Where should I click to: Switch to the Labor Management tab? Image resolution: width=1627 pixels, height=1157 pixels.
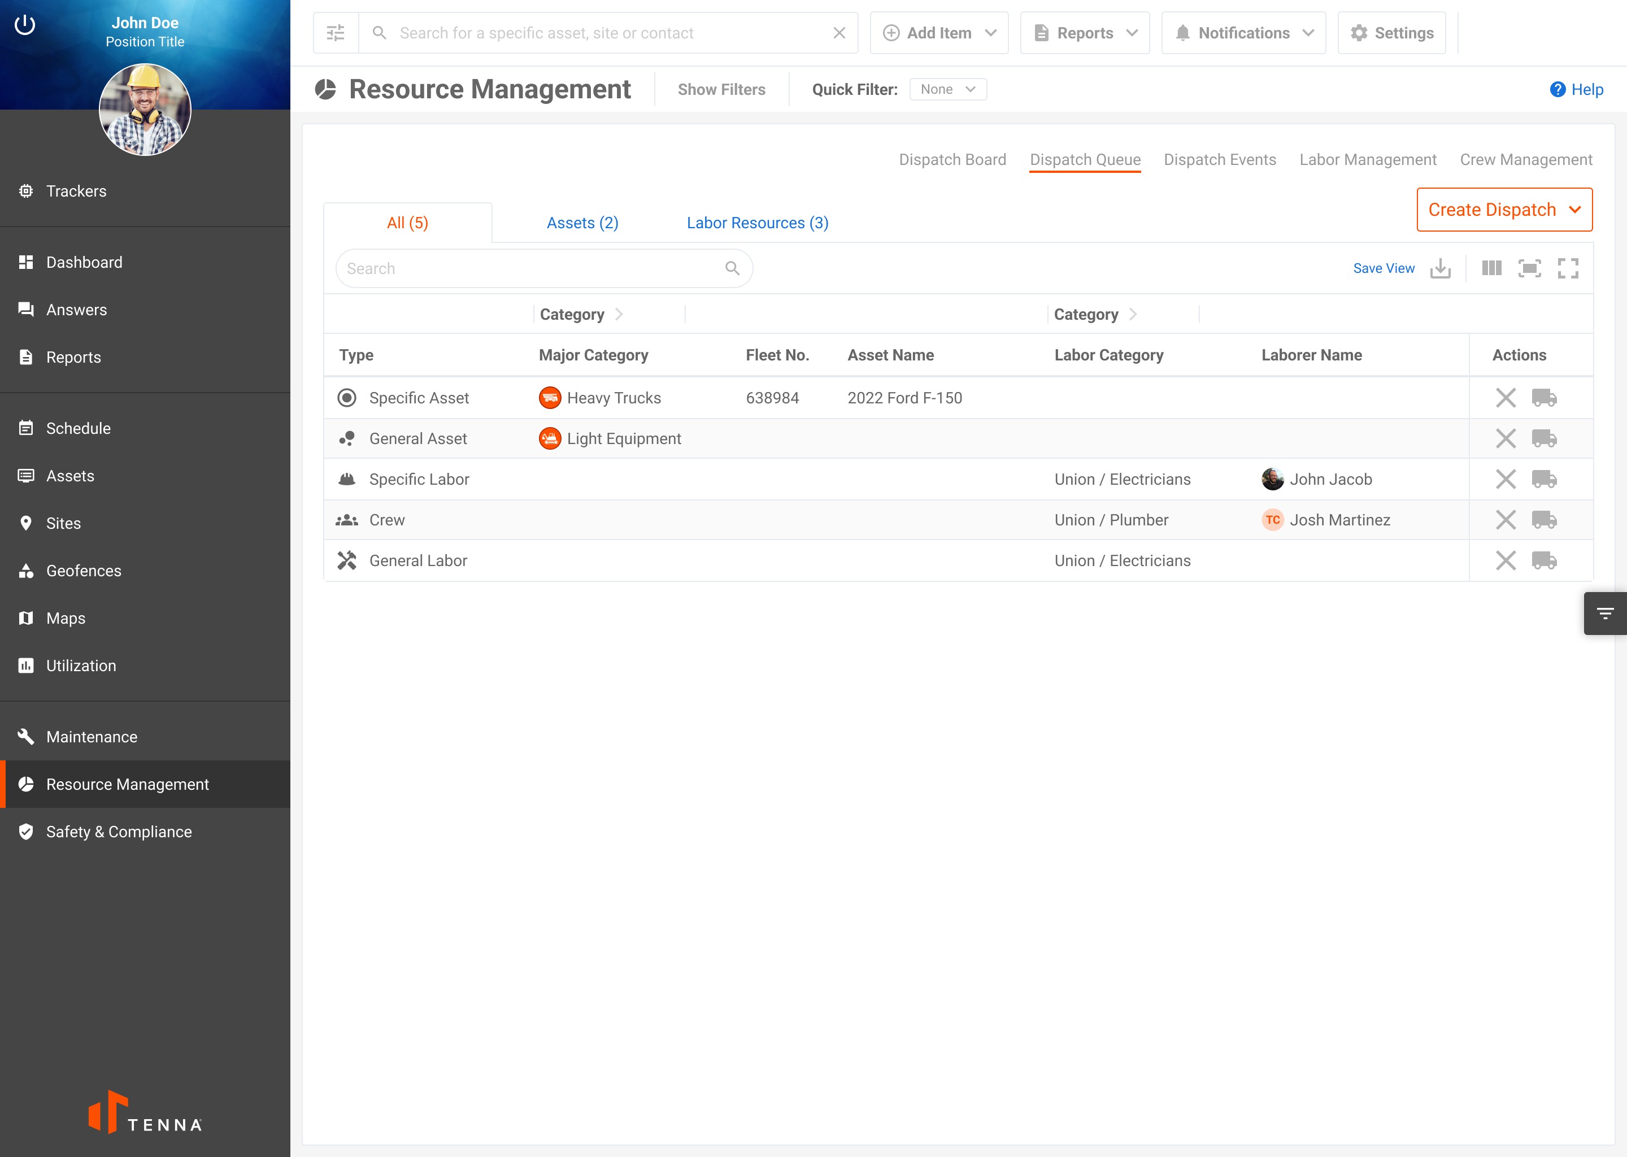pos(1368,159)
